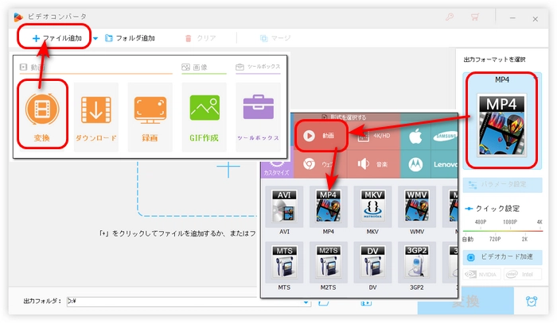Pick the DV format icon

click(x=373, y=263)
